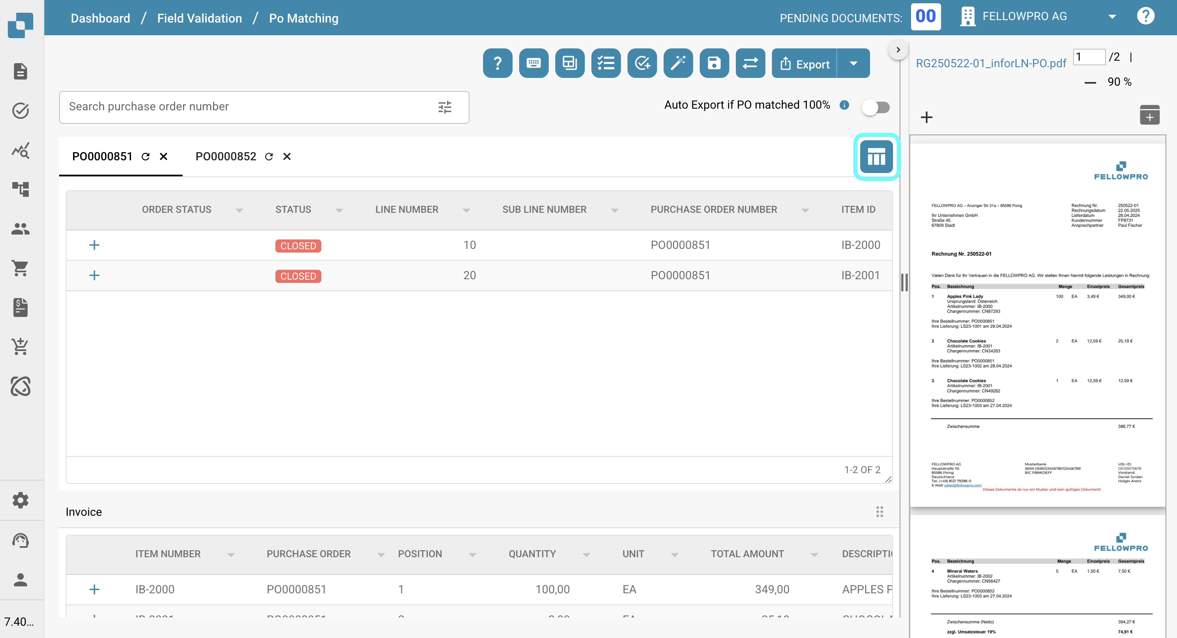Click the checklist toolbar icon
Viewport: 1177px width, 638px height.
[605, 63]
